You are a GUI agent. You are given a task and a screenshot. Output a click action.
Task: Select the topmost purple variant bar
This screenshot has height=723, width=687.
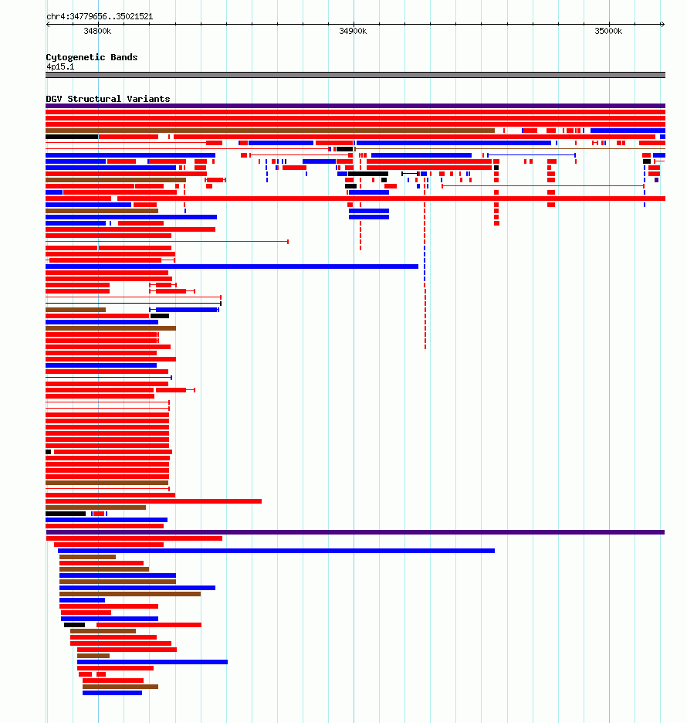(355, 106)
